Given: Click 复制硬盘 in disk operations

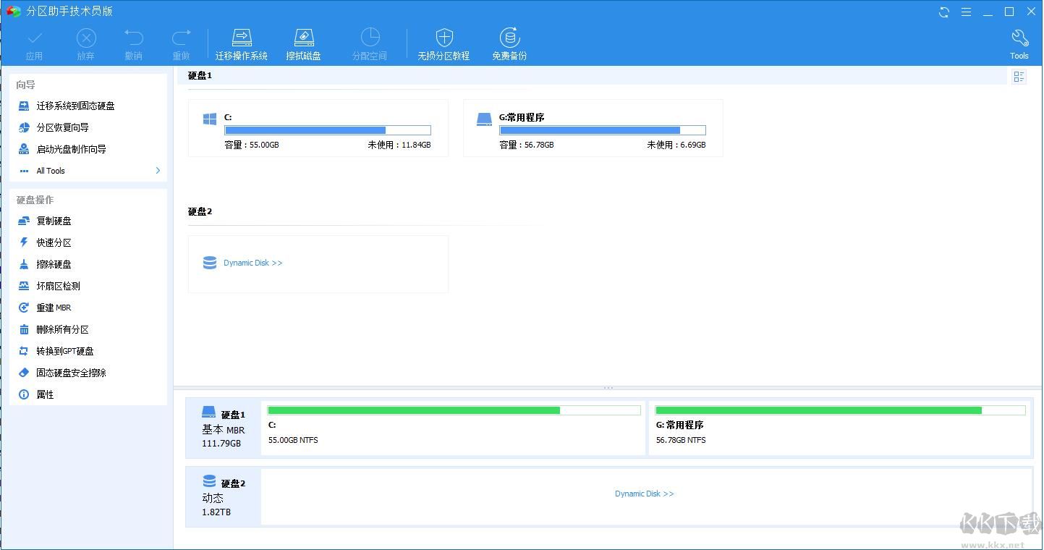Looking at the screenshot, I should tap(54, 221).
